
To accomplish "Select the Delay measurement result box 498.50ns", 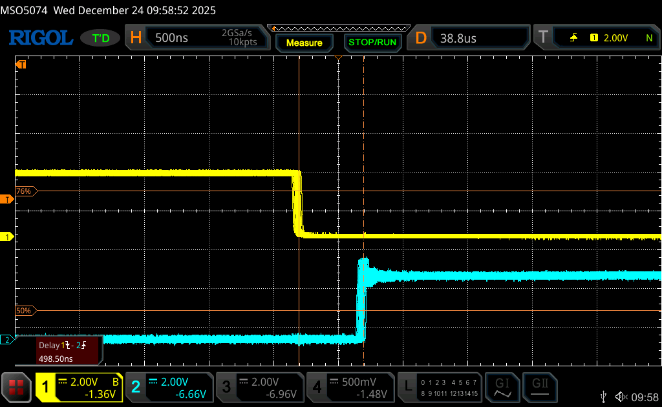I will 59,351.
